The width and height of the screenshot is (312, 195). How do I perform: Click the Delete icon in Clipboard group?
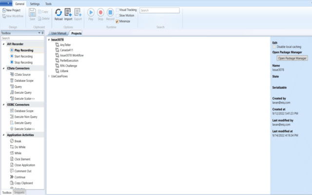tap(39, 19)
